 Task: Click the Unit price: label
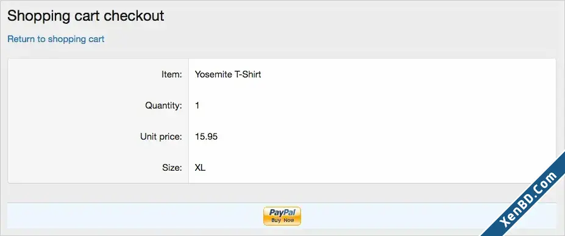tap(161, 137)
